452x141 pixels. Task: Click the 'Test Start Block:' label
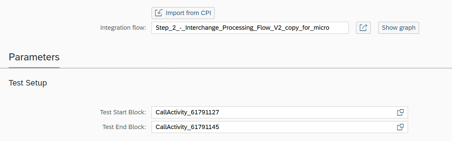123,112
